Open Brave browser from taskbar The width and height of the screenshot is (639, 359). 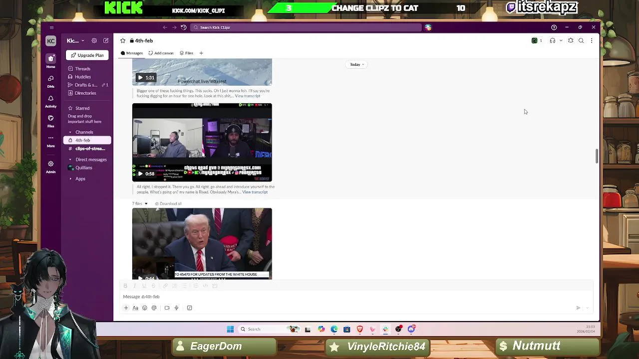(360, 329)
